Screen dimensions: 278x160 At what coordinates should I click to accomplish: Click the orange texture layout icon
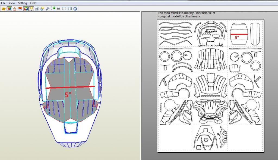(x=20, y=9)
